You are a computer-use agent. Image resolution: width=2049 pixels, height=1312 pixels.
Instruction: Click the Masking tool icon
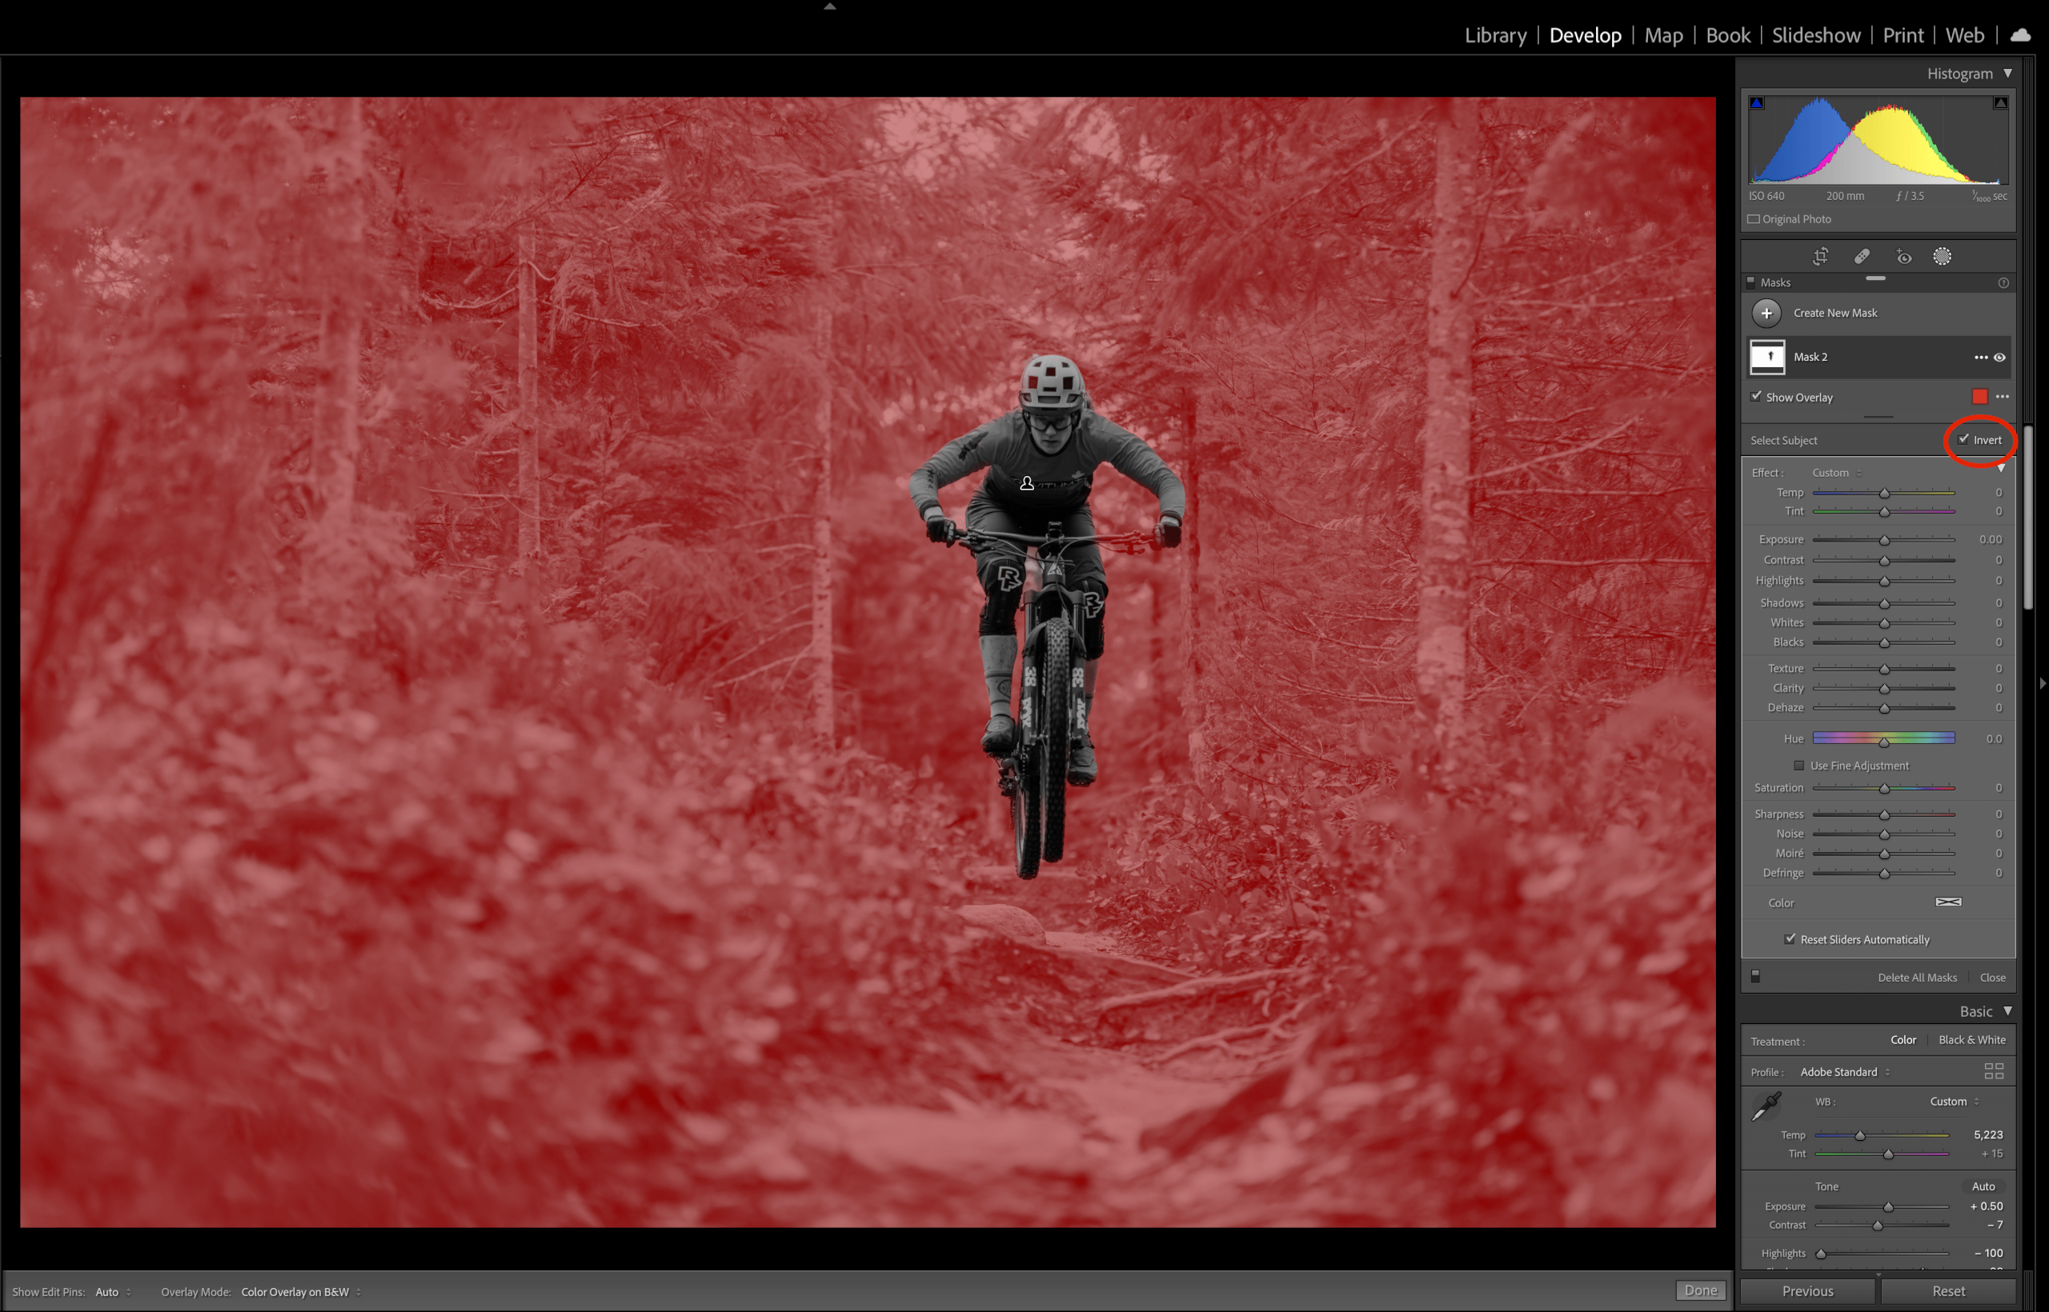1943,257
